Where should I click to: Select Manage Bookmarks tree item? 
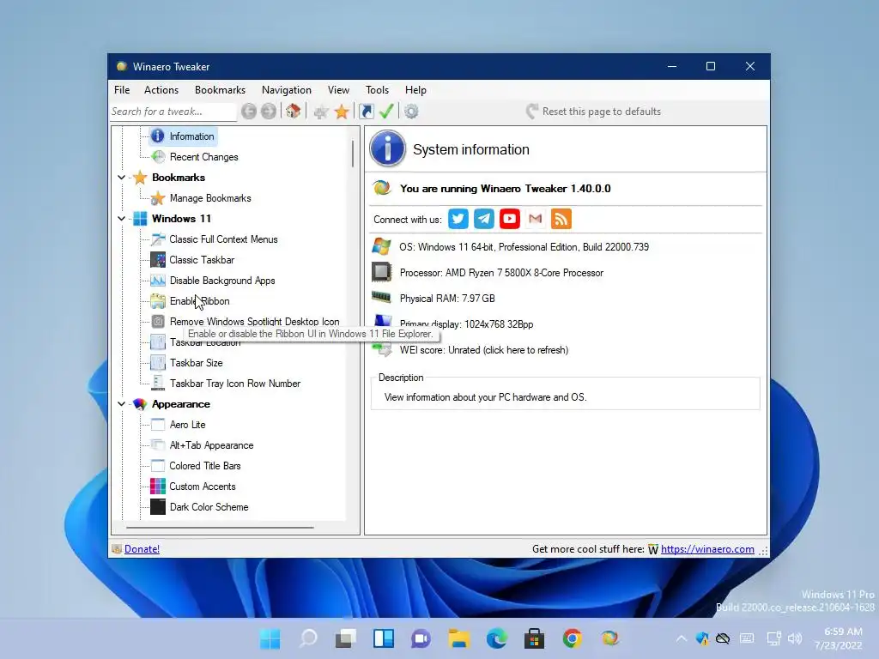(x=210, y=198)
